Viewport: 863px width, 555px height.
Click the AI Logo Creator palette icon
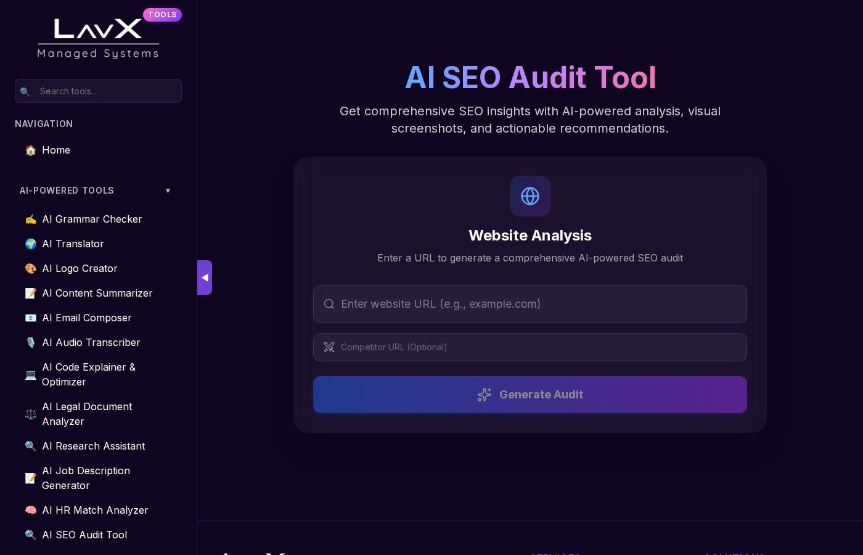pyautogui.click(x=30, y=268)
